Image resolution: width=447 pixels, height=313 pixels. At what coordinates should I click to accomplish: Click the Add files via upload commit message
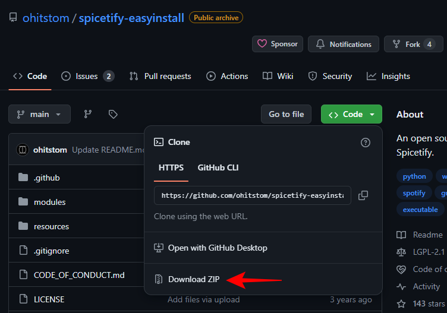pyautogui.click(x=203, y=299)
